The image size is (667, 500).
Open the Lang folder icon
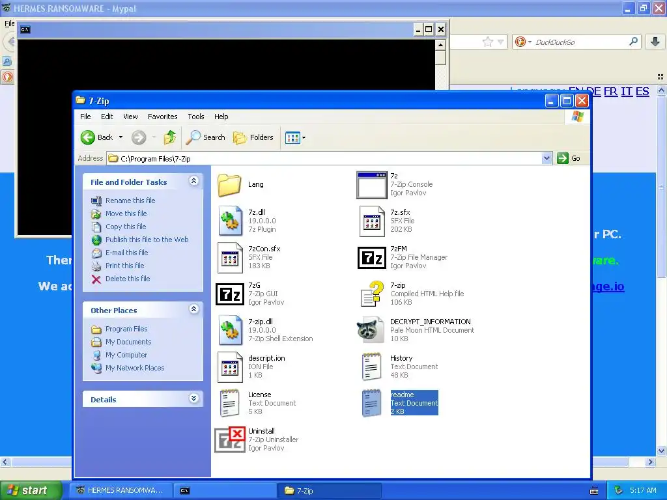point(229,185)
